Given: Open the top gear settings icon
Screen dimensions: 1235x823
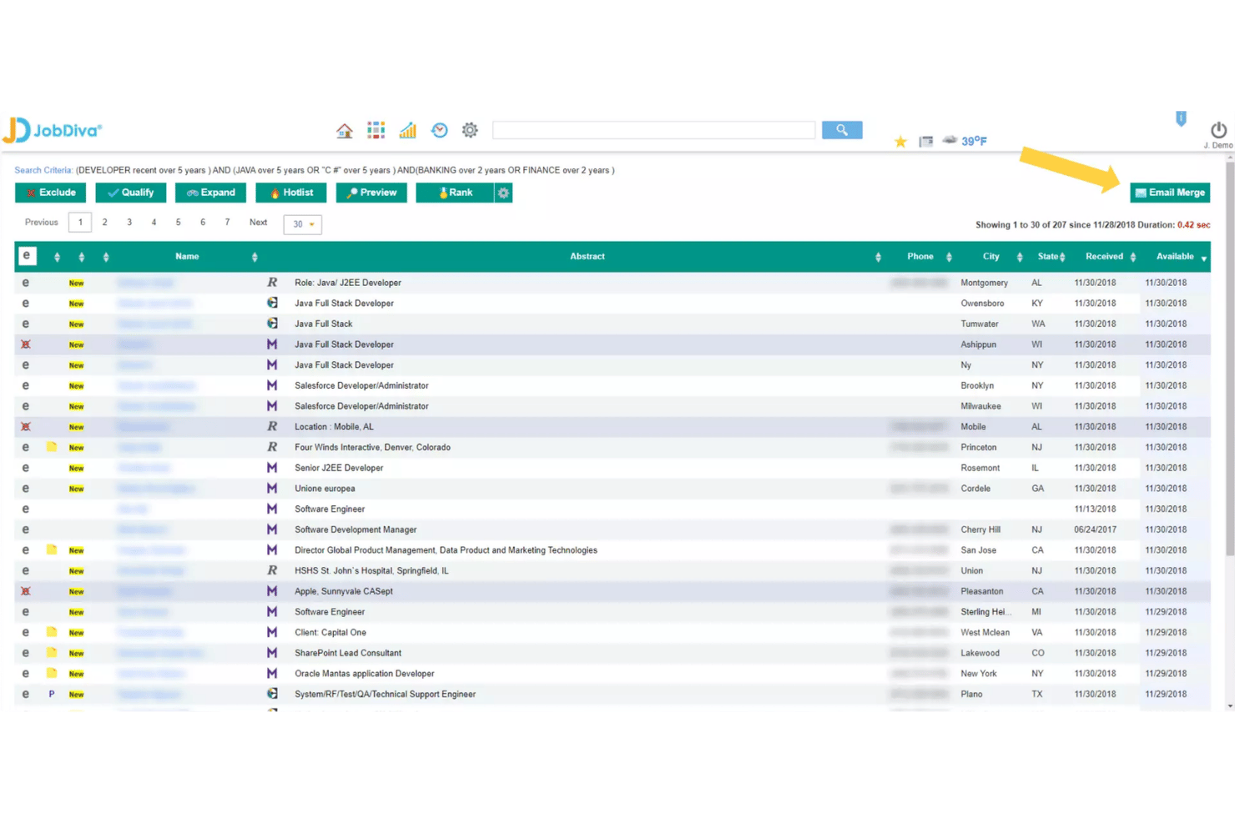Looking at the screenshot, I should point(471,130).
